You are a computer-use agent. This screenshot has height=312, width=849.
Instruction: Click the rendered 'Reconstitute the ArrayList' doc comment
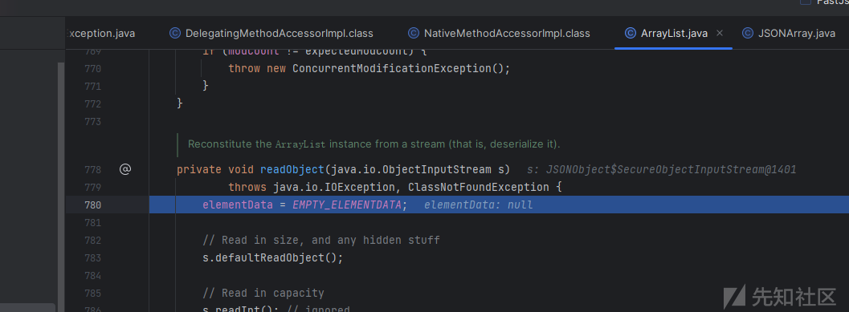[373, 145]
